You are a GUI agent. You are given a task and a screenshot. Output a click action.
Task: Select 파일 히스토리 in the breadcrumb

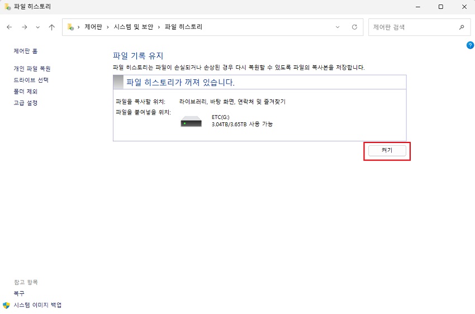click(x=183, y=27)
